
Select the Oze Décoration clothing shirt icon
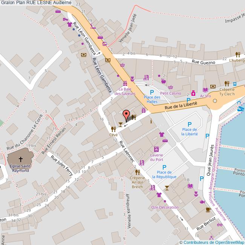159,195
